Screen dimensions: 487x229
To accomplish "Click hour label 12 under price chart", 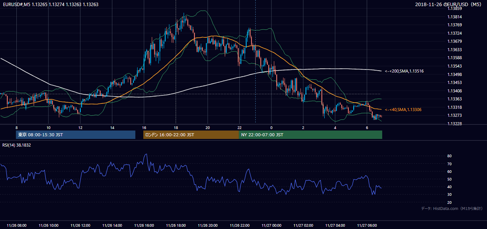I will (80, 127).
